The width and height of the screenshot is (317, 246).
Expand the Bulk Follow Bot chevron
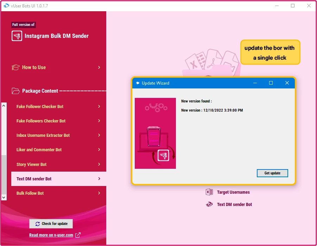[x=99, y=193]
